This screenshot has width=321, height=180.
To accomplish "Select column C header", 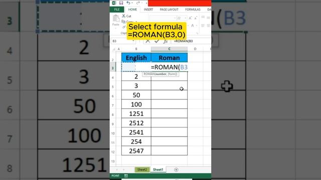I will point(169,49).
